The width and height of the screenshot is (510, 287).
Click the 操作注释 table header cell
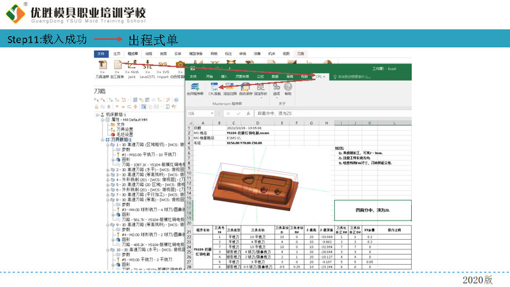click(x=395, y=230)
